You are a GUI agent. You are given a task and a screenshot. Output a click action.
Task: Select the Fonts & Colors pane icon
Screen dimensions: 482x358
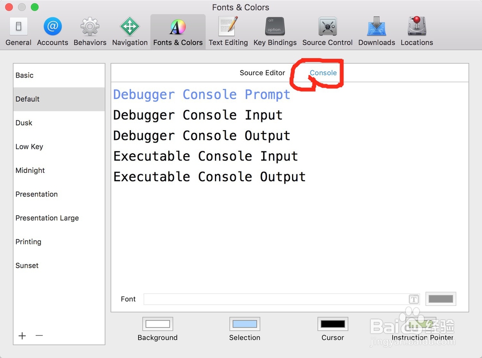178,31
